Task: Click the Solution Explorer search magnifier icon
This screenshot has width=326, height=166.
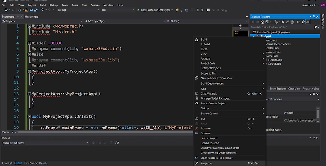Action: pos(315,27)
